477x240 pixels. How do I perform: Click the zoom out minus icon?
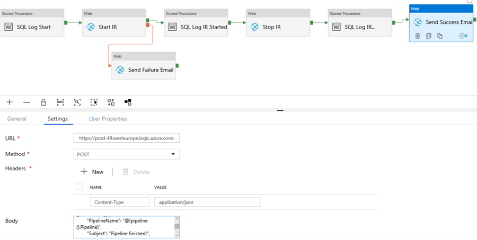[x=26, y=102]
